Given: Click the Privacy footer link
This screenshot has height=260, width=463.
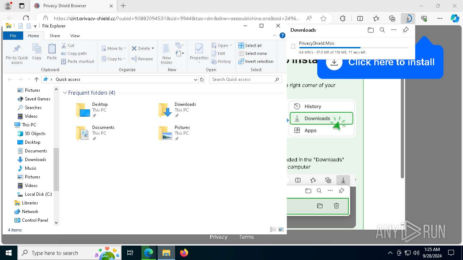Looking at the screenshot, I should tap(218, 237).
